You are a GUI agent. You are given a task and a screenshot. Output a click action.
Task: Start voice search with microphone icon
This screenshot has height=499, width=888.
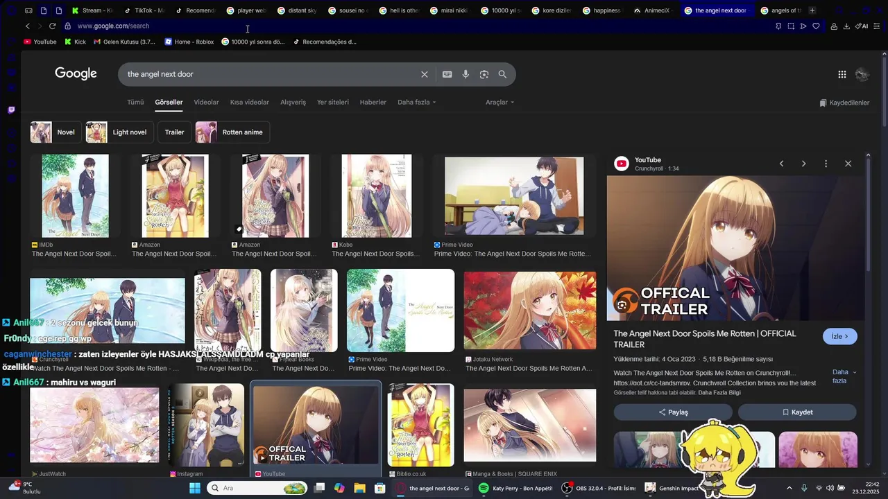(x=466, y=74)
